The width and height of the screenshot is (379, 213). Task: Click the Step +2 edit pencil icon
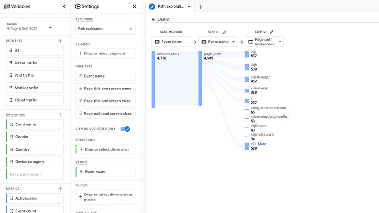click(x=271, y=32)
